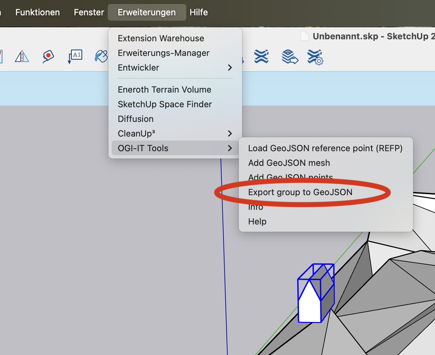Choose Export group to GeoJSON
Image resolution: width=435 pixels, height=355 pixels.
point(326,192)
